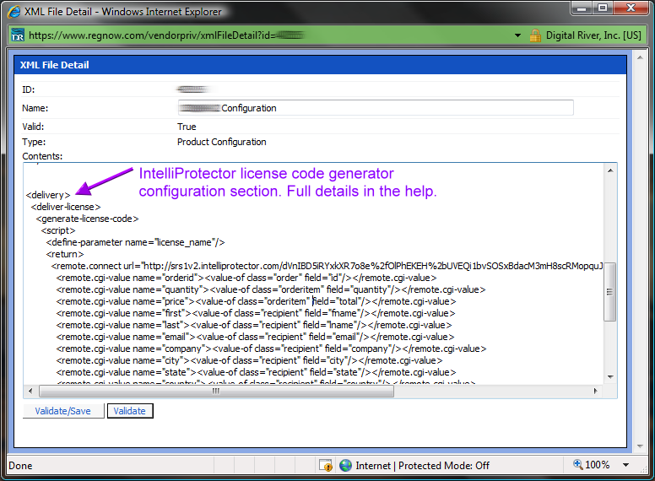
Task: Click the privacy report icon in status bar
Action: point(326,465)
